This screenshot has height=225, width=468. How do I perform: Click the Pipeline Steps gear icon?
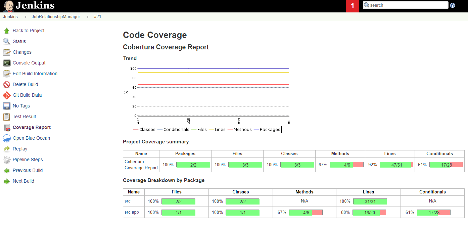click(7, 160)
